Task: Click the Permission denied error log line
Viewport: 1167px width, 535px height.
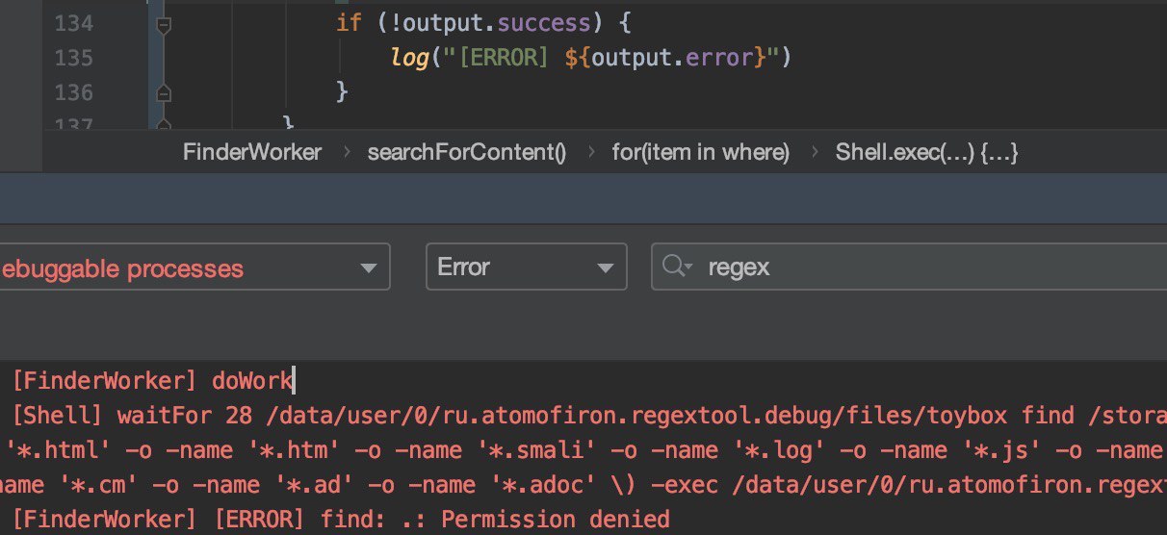Action: coord(341,521)
